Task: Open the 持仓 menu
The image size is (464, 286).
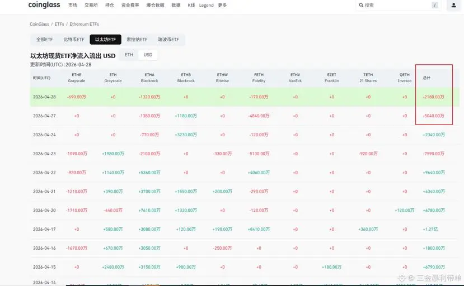Action: click(110, 5)
